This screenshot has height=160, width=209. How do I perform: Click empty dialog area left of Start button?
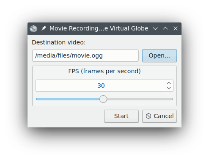68,116
